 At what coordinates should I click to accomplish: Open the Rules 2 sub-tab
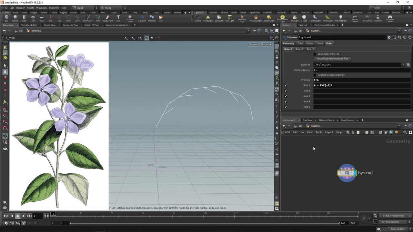click(299, 49)
